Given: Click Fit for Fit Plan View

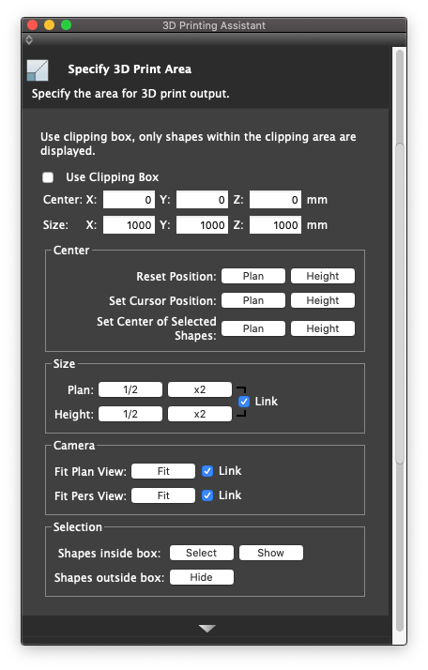Looking at the screenshot, I should tap(163, 471).
